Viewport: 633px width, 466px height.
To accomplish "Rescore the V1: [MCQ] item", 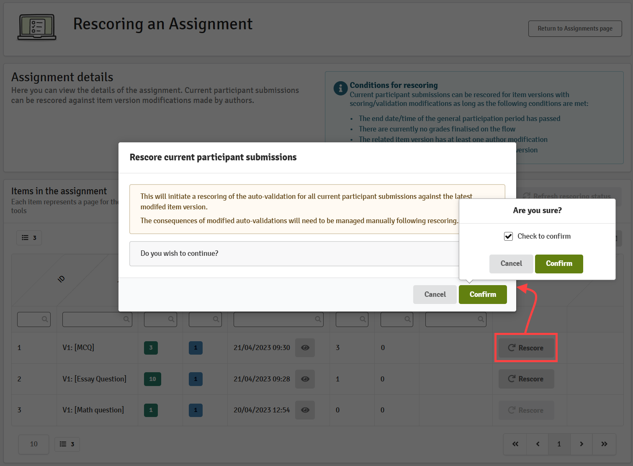I will pyautogui.click(x=526, y=348).
